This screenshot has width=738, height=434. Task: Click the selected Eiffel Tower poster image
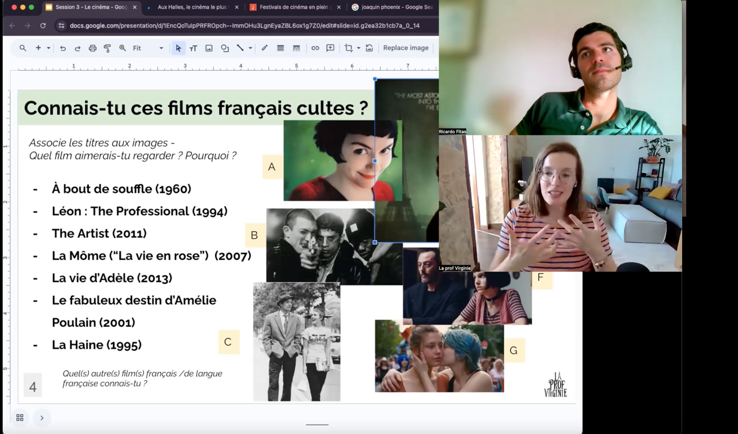(407, 160)
